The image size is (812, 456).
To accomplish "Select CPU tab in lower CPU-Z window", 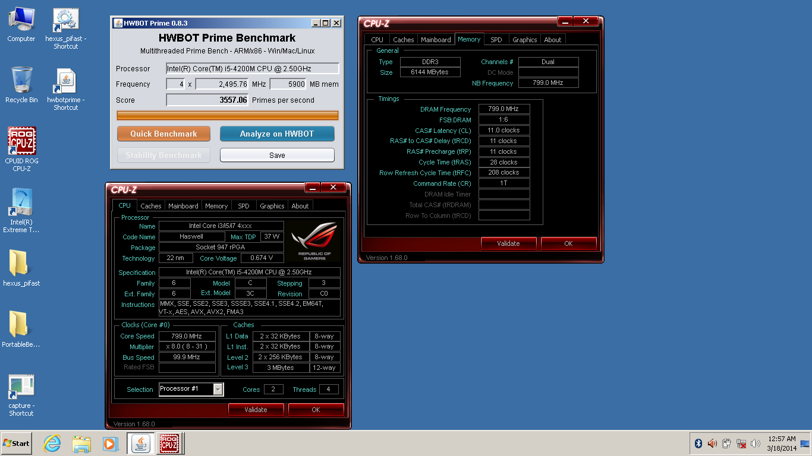I will (x=125, y=205).
